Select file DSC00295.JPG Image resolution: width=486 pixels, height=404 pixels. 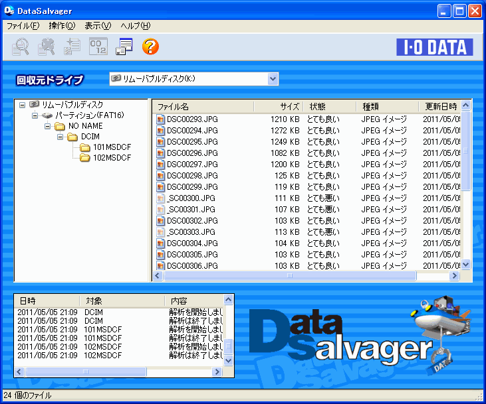pyautogui.click(x=192, y=142)
